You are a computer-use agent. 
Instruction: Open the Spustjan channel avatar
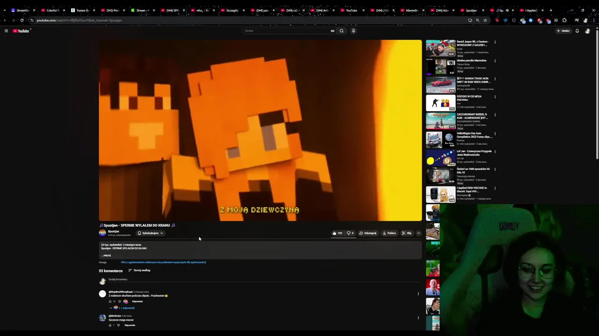click(102, 233)
